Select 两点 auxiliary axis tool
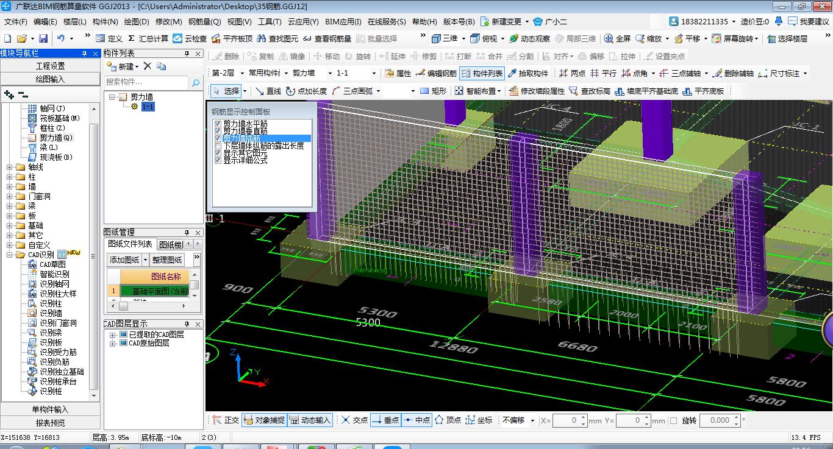Screen dimensions: 833x449 click(572, 73)
